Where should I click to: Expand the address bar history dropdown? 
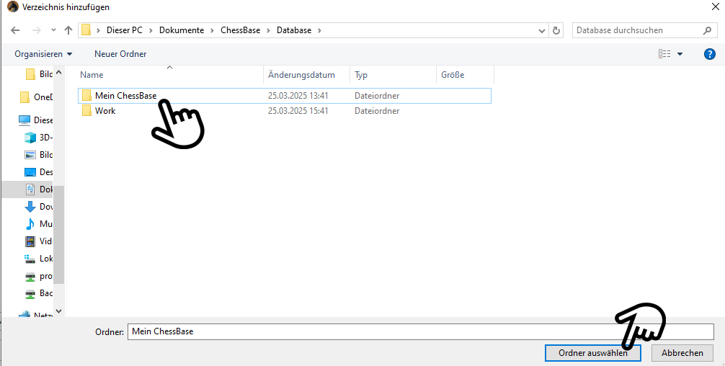pos(543,30)
